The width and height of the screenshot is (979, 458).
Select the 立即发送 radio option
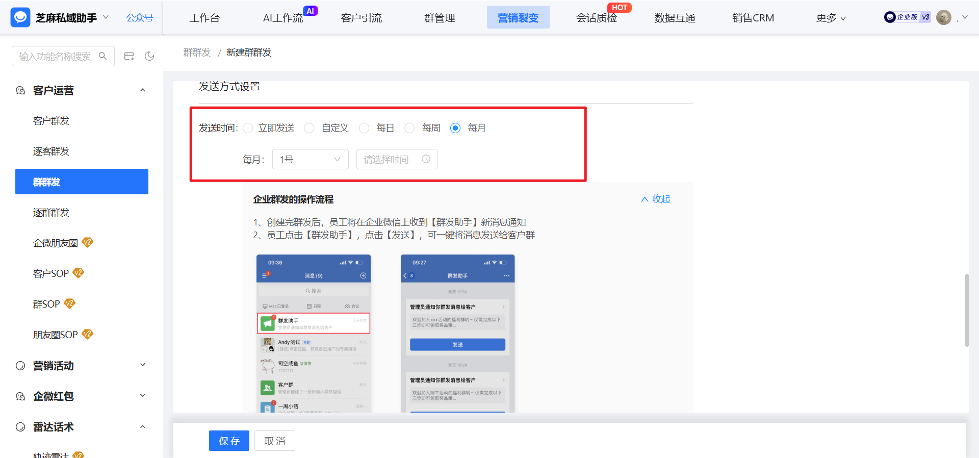coord(248,128)
